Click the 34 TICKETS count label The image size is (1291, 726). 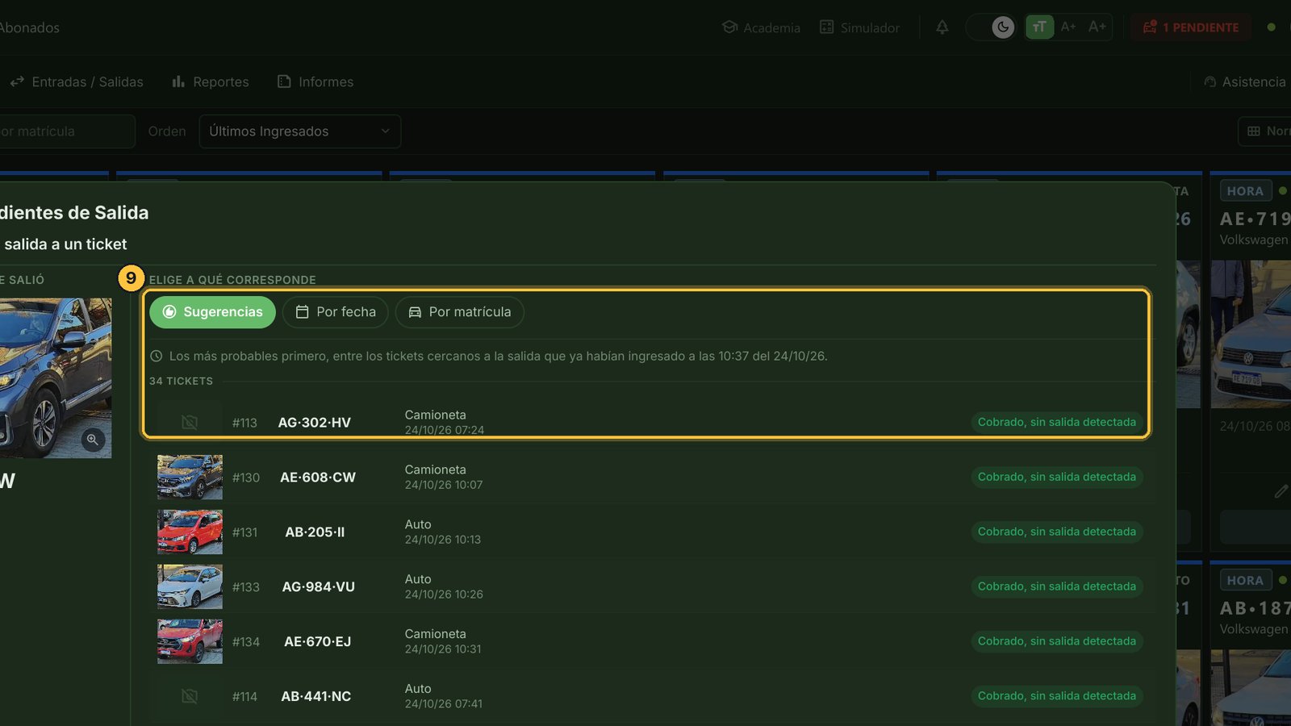pos(181,381)
